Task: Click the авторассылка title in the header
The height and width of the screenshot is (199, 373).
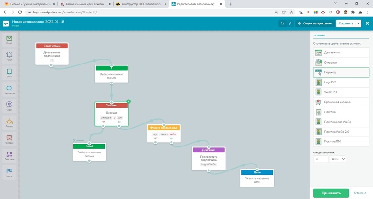Action: [38, 22]
